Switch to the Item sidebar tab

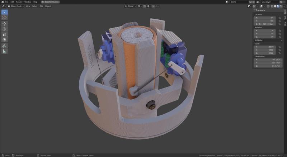pyautogui.click(x=285, y=12)
